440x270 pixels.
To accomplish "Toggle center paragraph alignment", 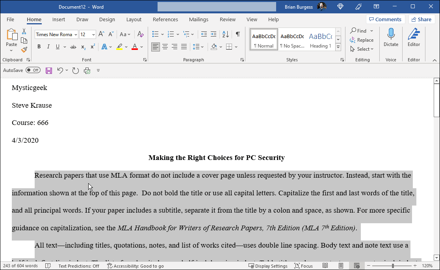I will [165, 47].
